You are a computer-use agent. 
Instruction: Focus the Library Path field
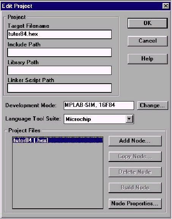60,70
